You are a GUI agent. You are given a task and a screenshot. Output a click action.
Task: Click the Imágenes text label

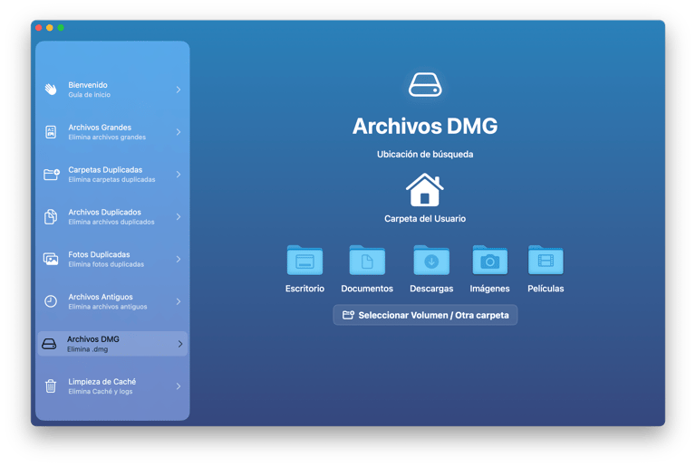point(489,289)
